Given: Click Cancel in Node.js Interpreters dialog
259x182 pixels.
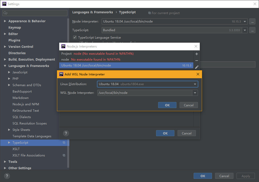Looking at the screenshot, I should pos(187,133).
